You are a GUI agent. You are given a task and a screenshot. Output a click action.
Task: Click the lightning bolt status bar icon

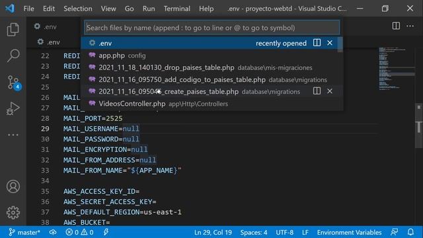click(106, 232)
